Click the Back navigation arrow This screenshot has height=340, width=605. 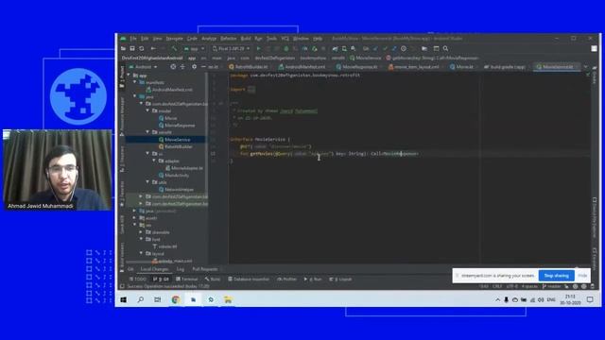(153, 48)
